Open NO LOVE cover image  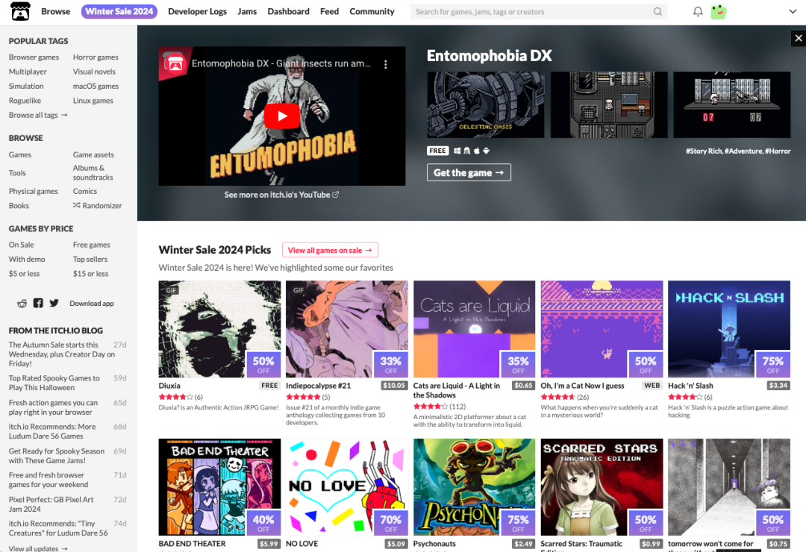pos(347,487)
